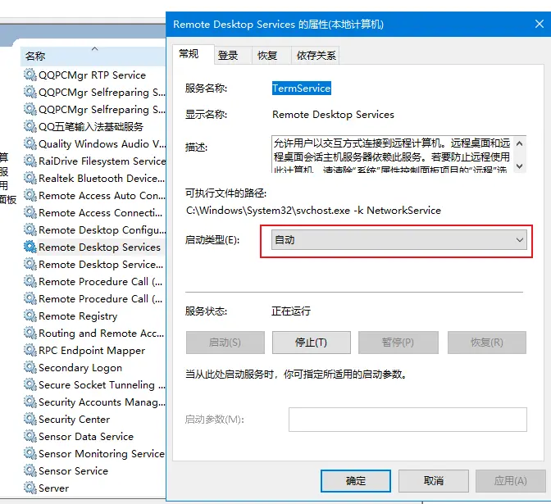This screenshot has width=551, height=504.
Task: Click gear icon for Remote Registry service
Action: pos(30,316)
